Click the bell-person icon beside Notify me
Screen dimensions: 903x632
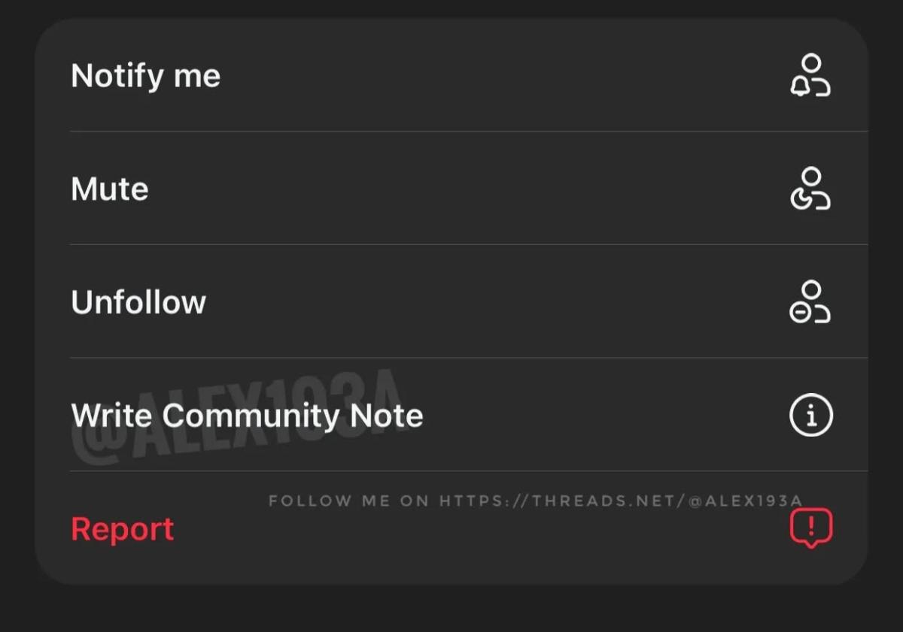[810, 75]
